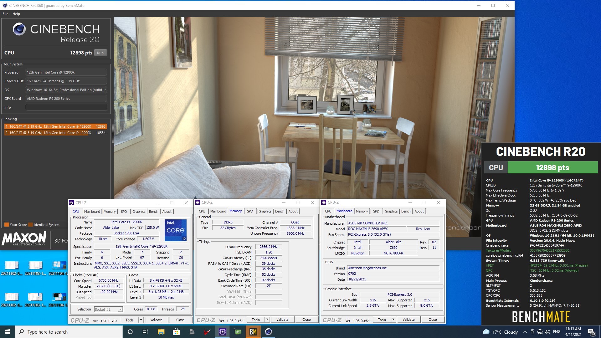Click the Type here to search box
Viewport: 601px width, 338px height.
click(x=69, y=332)
